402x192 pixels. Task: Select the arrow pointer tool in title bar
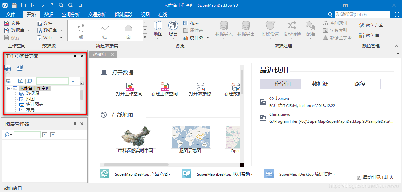pyautogui.click(x=42, y=5)
